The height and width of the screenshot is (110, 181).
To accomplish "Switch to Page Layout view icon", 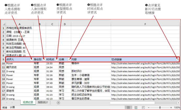I will [x=136, y=107].
